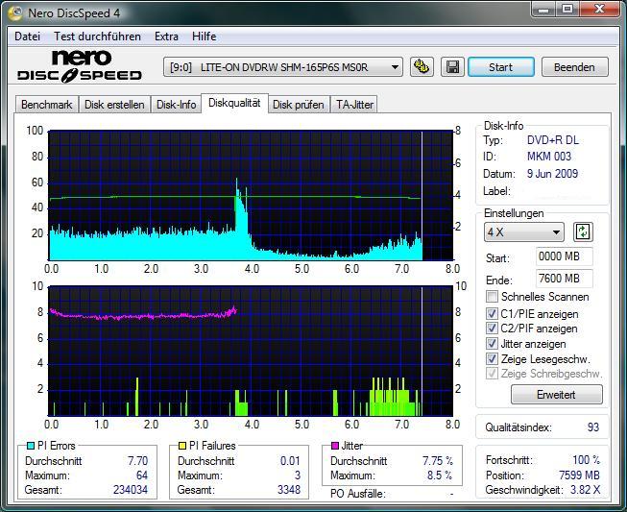Toggle the Jitter anzeigen checkbox
This screenshot has height=512, width=627.
click(x=493, y=343)
